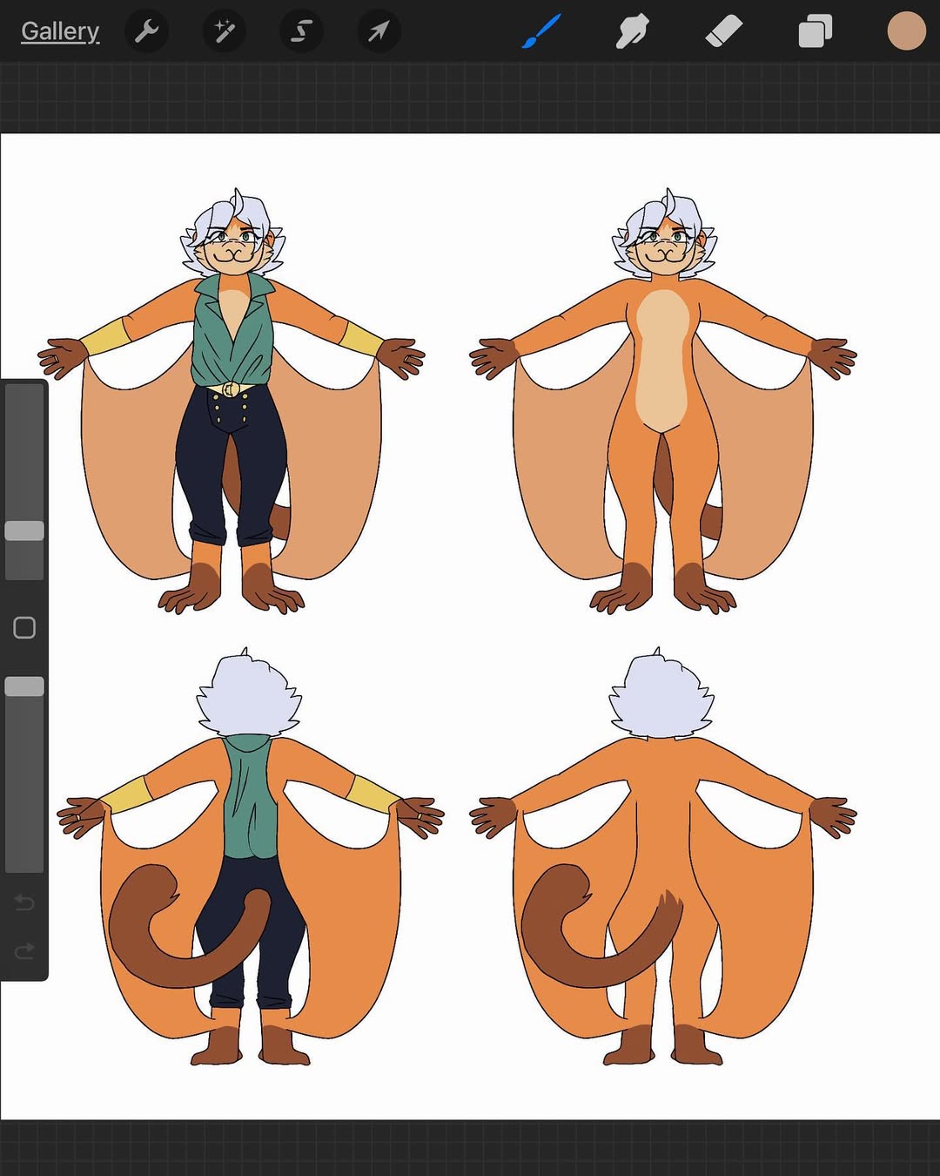The width and height of the screenshot is (940, 1176).
Task: Select the Smudge tool
Action: click(x=633, y=32)
